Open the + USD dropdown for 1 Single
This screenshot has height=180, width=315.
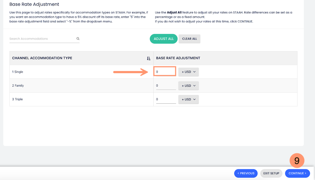(x=188, y=72)
